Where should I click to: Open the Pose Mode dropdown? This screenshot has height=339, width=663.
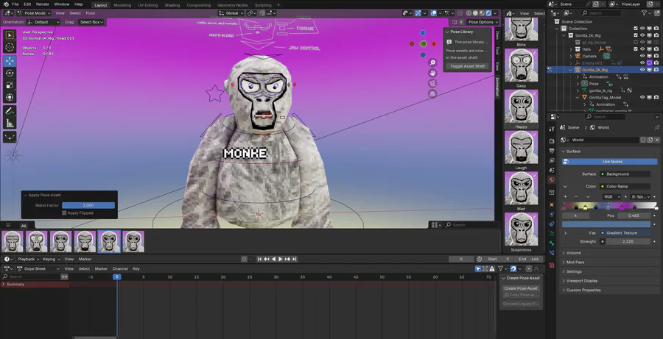tap(34, 13)
